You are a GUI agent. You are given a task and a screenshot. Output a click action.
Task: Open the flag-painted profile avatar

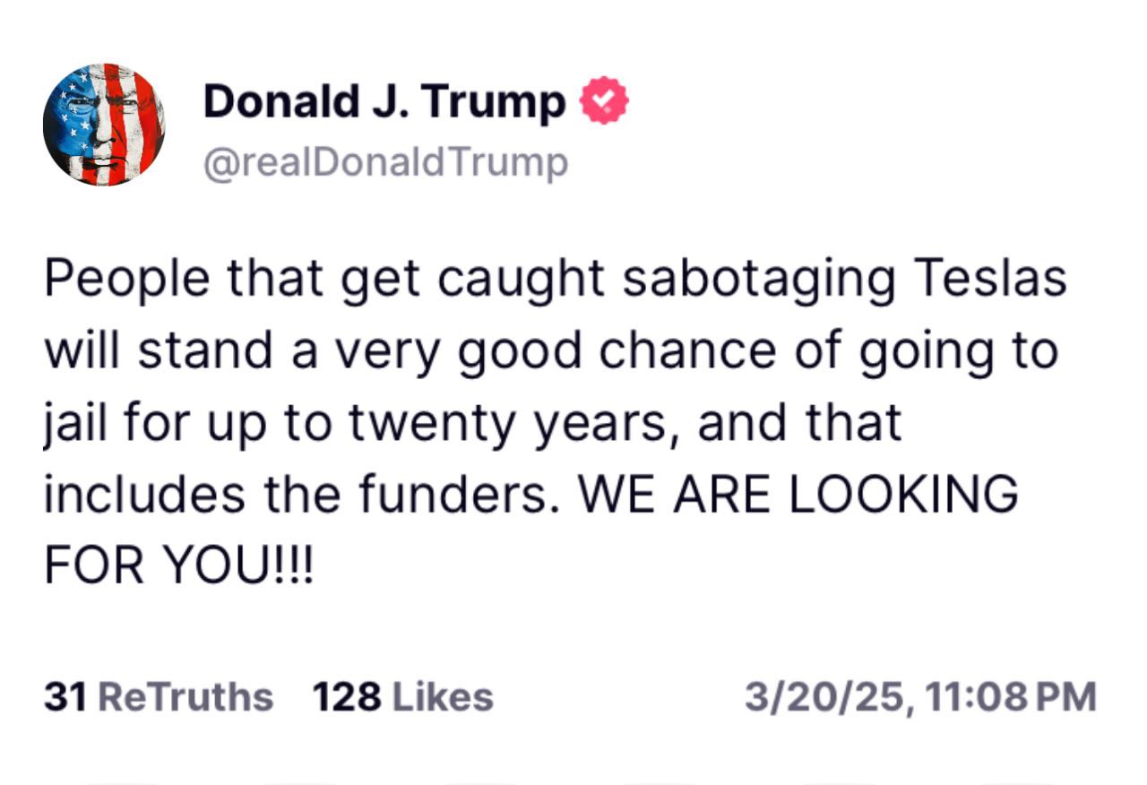tap(104, 125)
